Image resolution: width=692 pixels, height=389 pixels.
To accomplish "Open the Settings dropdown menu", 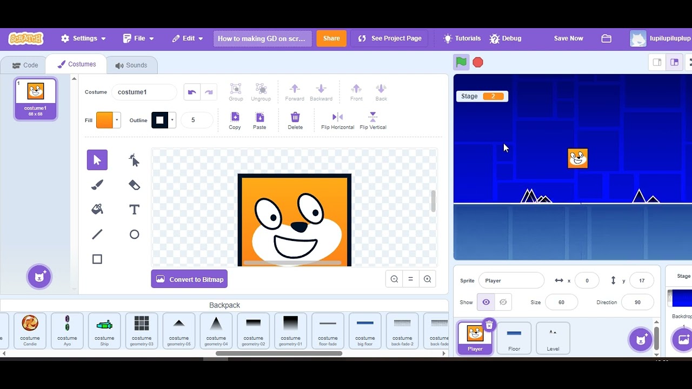I will point(83,38).
